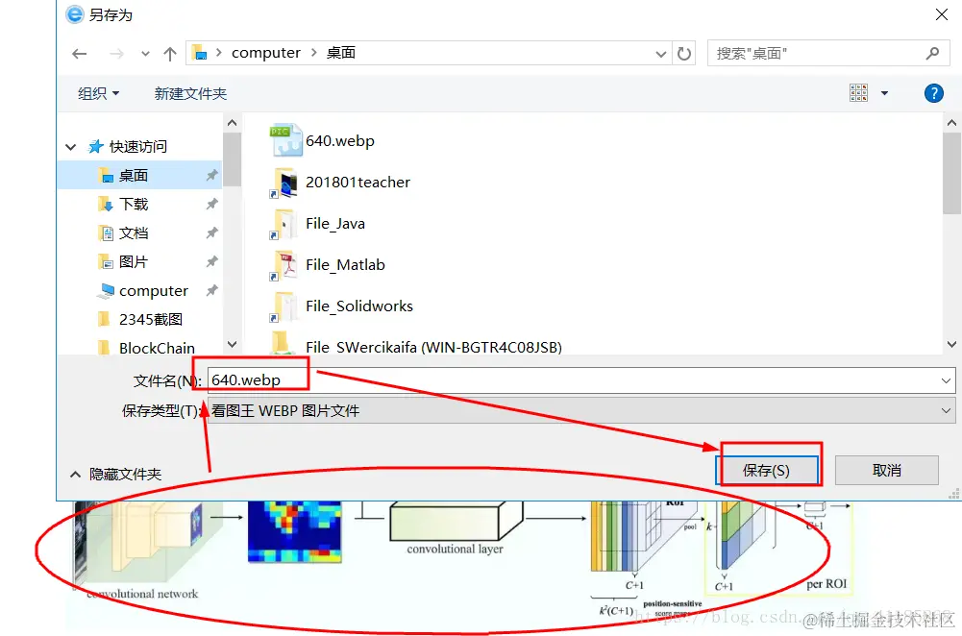Select 快速访问 in the sidebar

137,147
